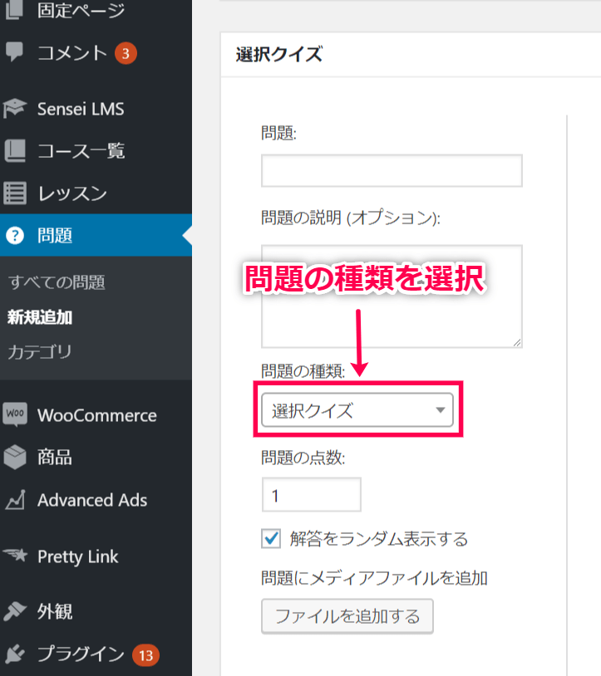The height and width of the screenshot is (676, 601).
Task: Open WooCommerce menu
Action: pos(96,414)
